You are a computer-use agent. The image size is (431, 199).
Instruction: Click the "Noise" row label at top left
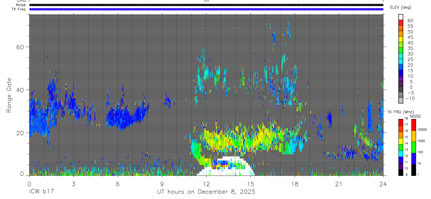21,5
